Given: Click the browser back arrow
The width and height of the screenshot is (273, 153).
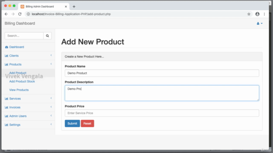Looking at the screenshot, I should tap(6, 14).
